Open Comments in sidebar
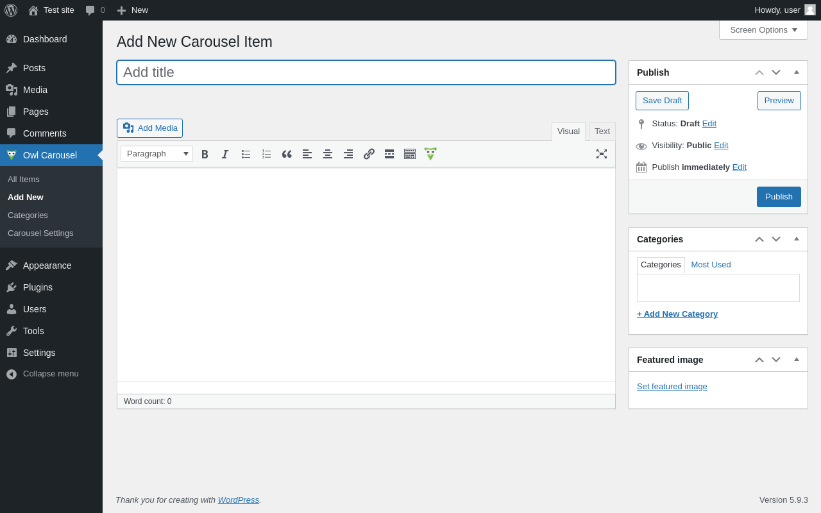Image resolution: width=821 pixels, height=513 pixels. pyautogui.click(x=51, y=133)
